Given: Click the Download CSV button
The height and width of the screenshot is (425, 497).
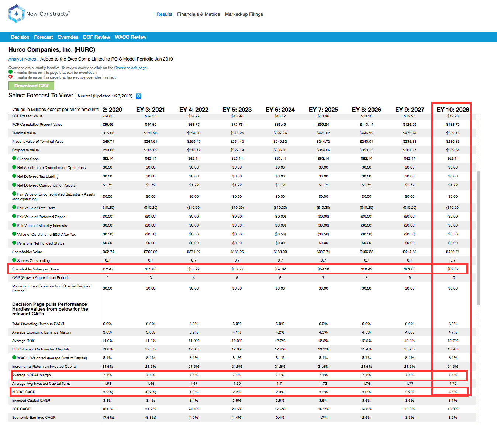Looking at the screenshot, I should (31, 86).
